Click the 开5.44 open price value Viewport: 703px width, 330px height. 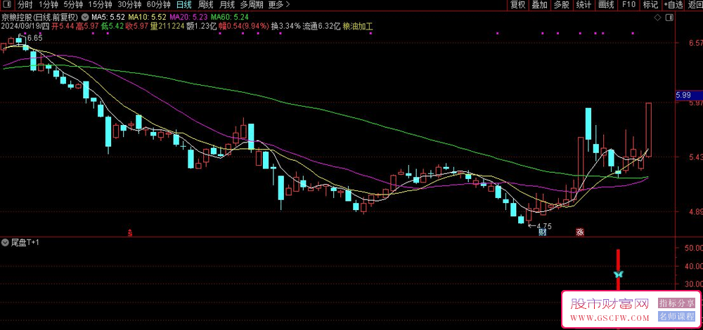(x=62, y=26)
